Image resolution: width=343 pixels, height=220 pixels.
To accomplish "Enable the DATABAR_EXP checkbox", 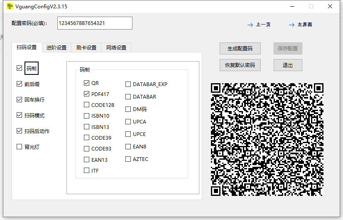I will tap(128, 84).
